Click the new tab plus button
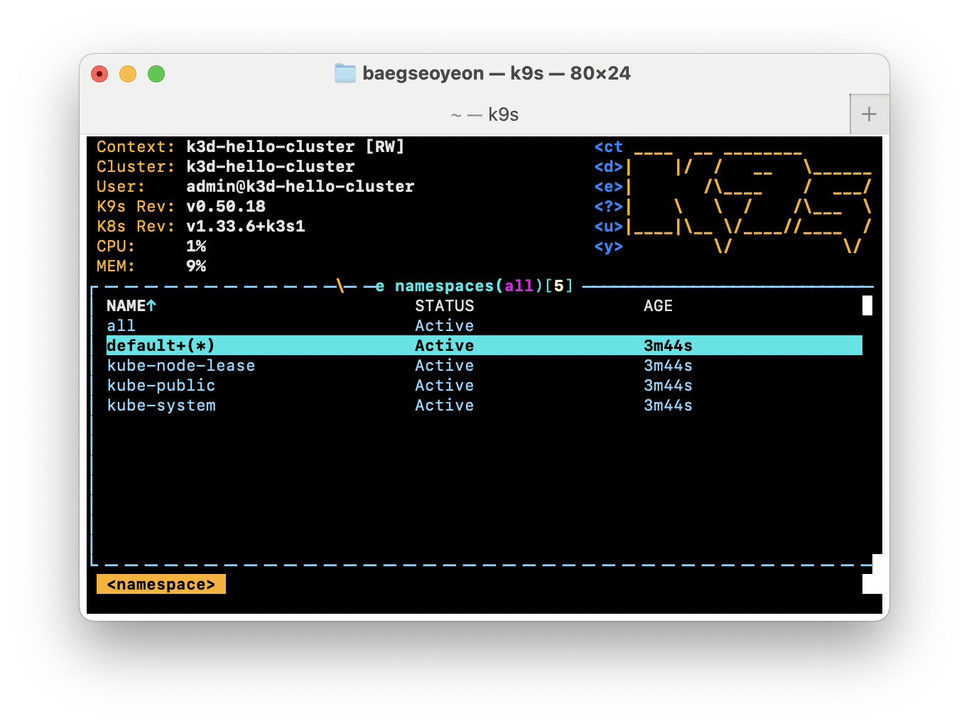 [x=869, y=114]
